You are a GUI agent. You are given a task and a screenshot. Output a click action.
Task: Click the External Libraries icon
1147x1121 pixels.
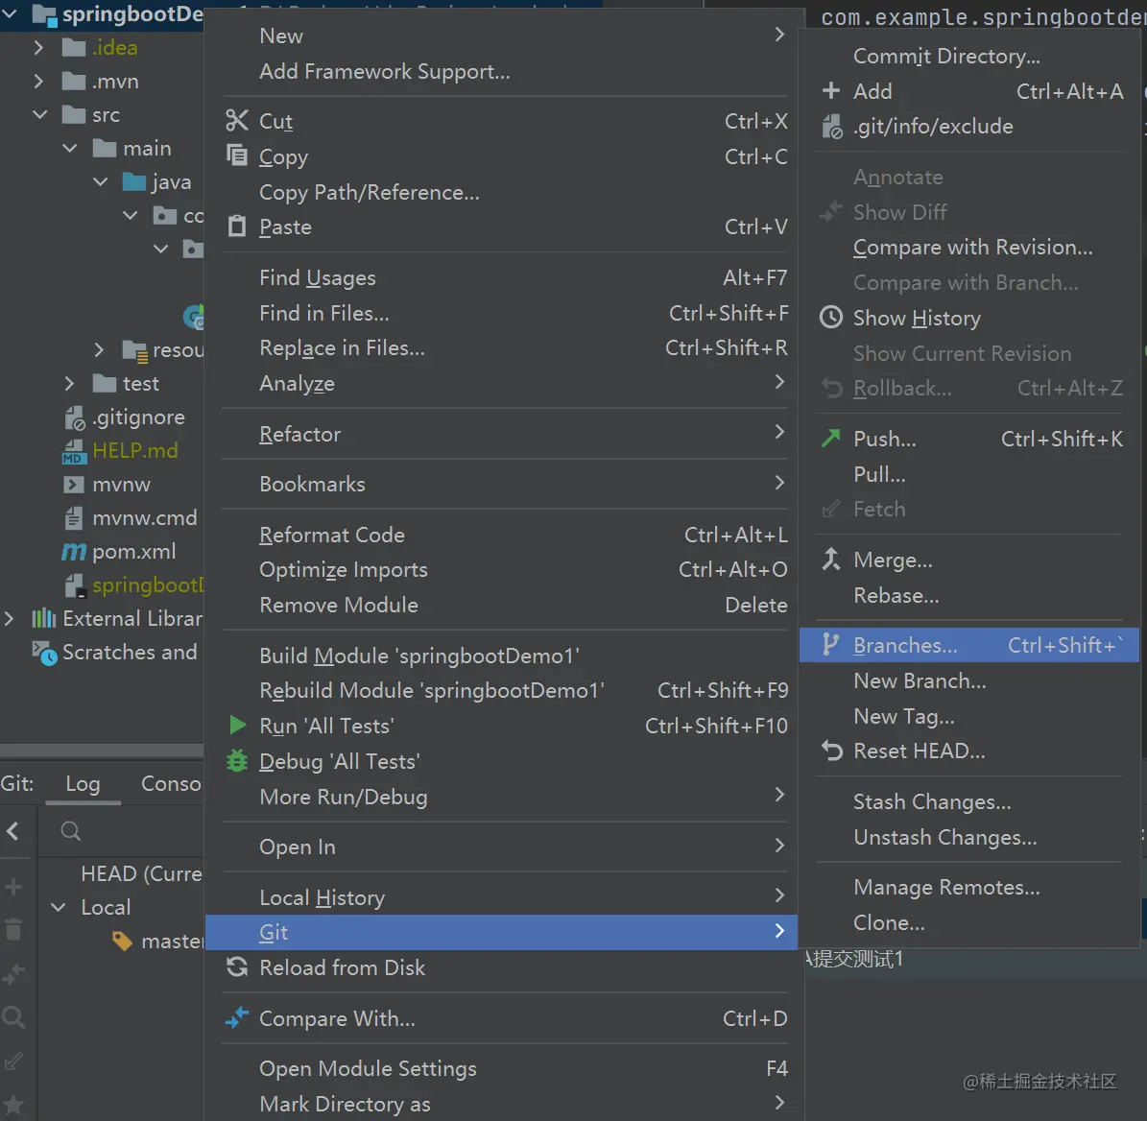[43, 619]
